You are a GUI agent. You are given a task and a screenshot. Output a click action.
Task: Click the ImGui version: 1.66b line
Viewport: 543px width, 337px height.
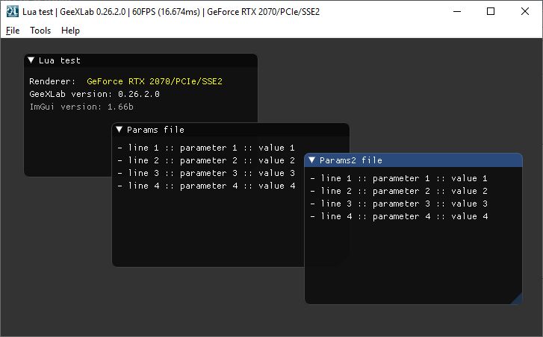[x=81, y=107]
